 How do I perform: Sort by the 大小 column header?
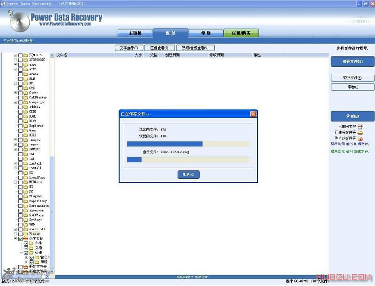click(x=128, y=55)
